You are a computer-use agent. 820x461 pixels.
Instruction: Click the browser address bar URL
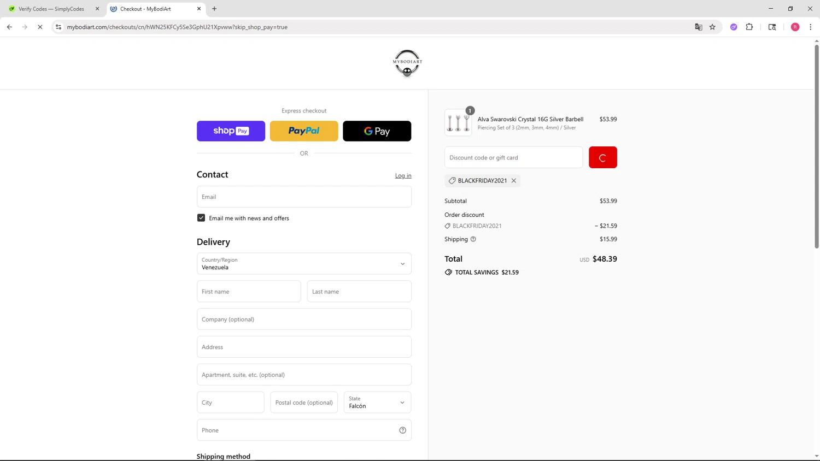[x=177, y=27]
